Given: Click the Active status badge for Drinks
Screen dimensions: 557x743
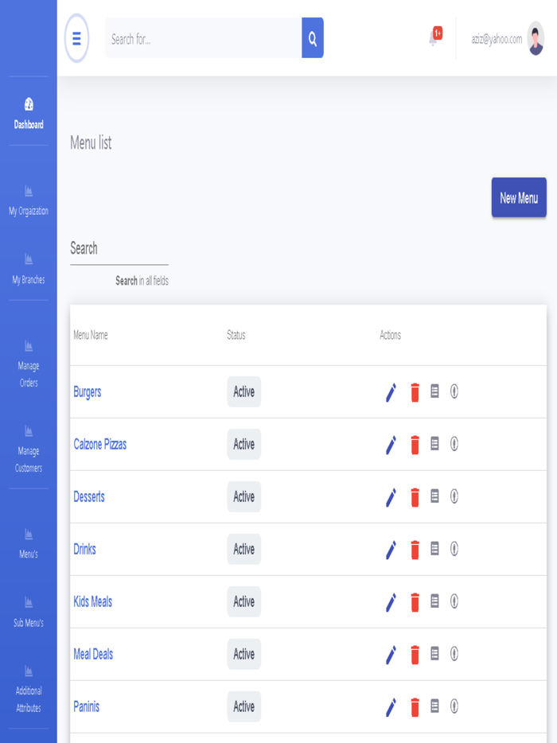Looking at the screenshot, I should tap(243, 549).
